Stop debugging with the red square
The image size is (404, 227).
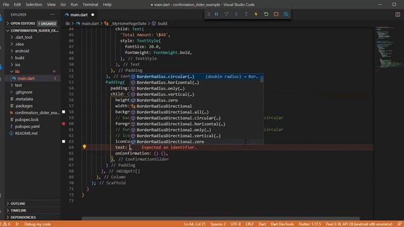coord(276,14)
